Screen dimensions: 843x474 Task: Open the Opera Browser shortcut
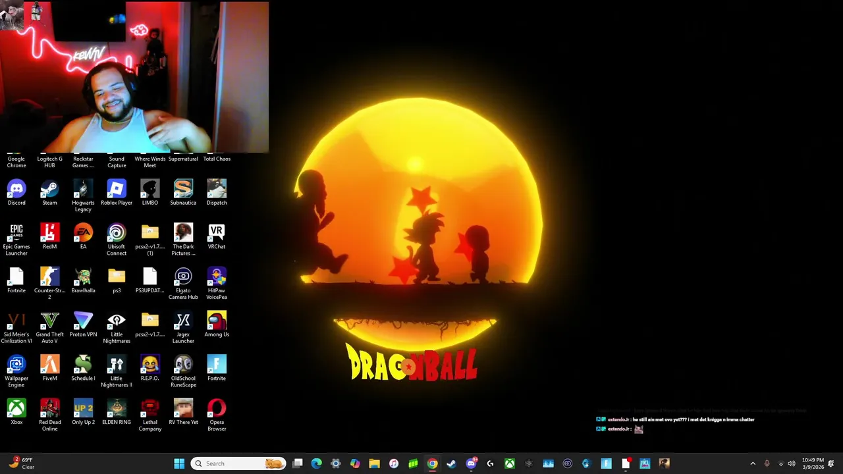coord(217,415)
